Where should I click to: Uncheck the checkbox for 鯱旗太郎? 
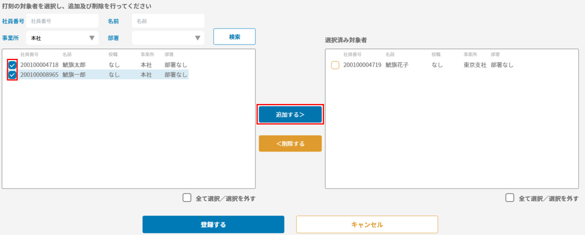point(13,65)
